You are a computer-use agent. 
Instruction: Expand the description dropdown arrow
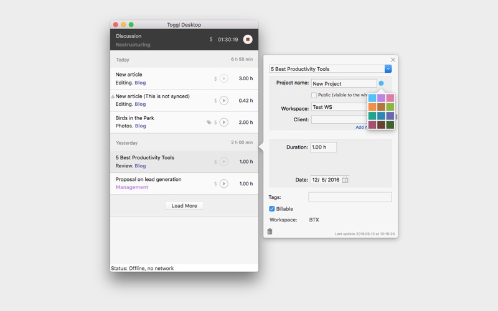pos(388,69)
